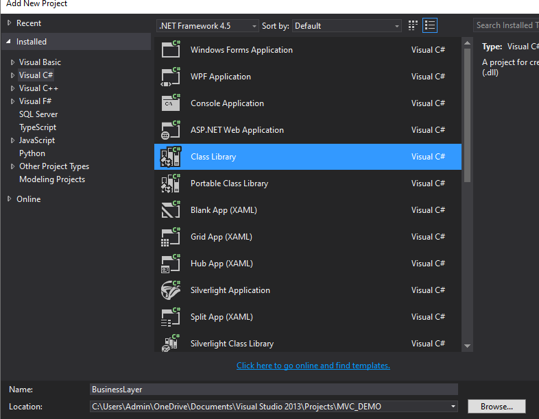Choose the Silverlight Application text label
The width and height of the screenshot is (539, 419).
pyautogui.click(x=230, y=290)
